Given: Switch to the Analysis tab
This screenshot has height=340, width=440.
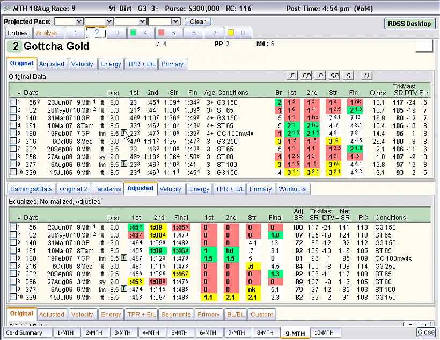Looking at the screenshot, I should [x=47, y=33].
